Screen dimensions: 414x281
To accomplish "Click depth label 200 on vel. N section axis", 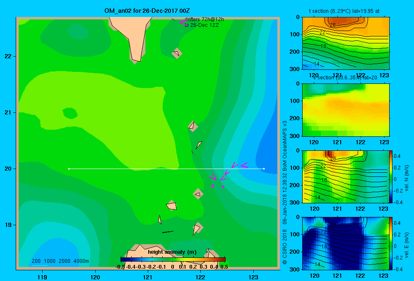I will (x=294, y=185).
